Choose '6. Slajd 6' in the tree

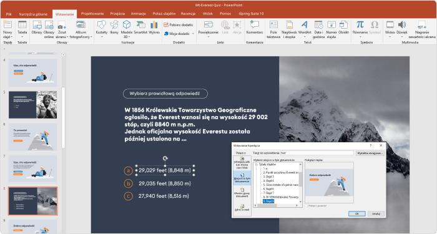[x=268, y=188]
